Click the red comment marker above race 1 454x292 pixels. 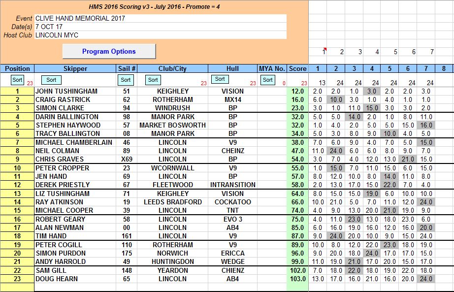click(x=324, y=49)
